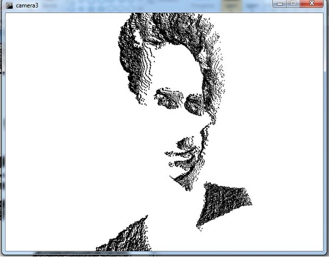Screen dimensions: 329x258
Task: Minimize the camera3 window
Action: (x=279, y=4)
